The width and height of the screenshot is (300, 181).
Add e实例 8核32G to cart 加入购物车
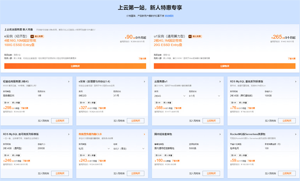pos(119,120)
